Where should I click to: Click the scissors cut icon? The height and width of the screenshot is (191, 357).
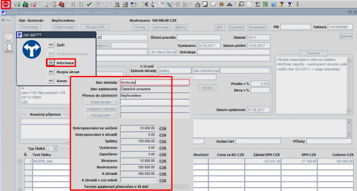pos(145,4)
